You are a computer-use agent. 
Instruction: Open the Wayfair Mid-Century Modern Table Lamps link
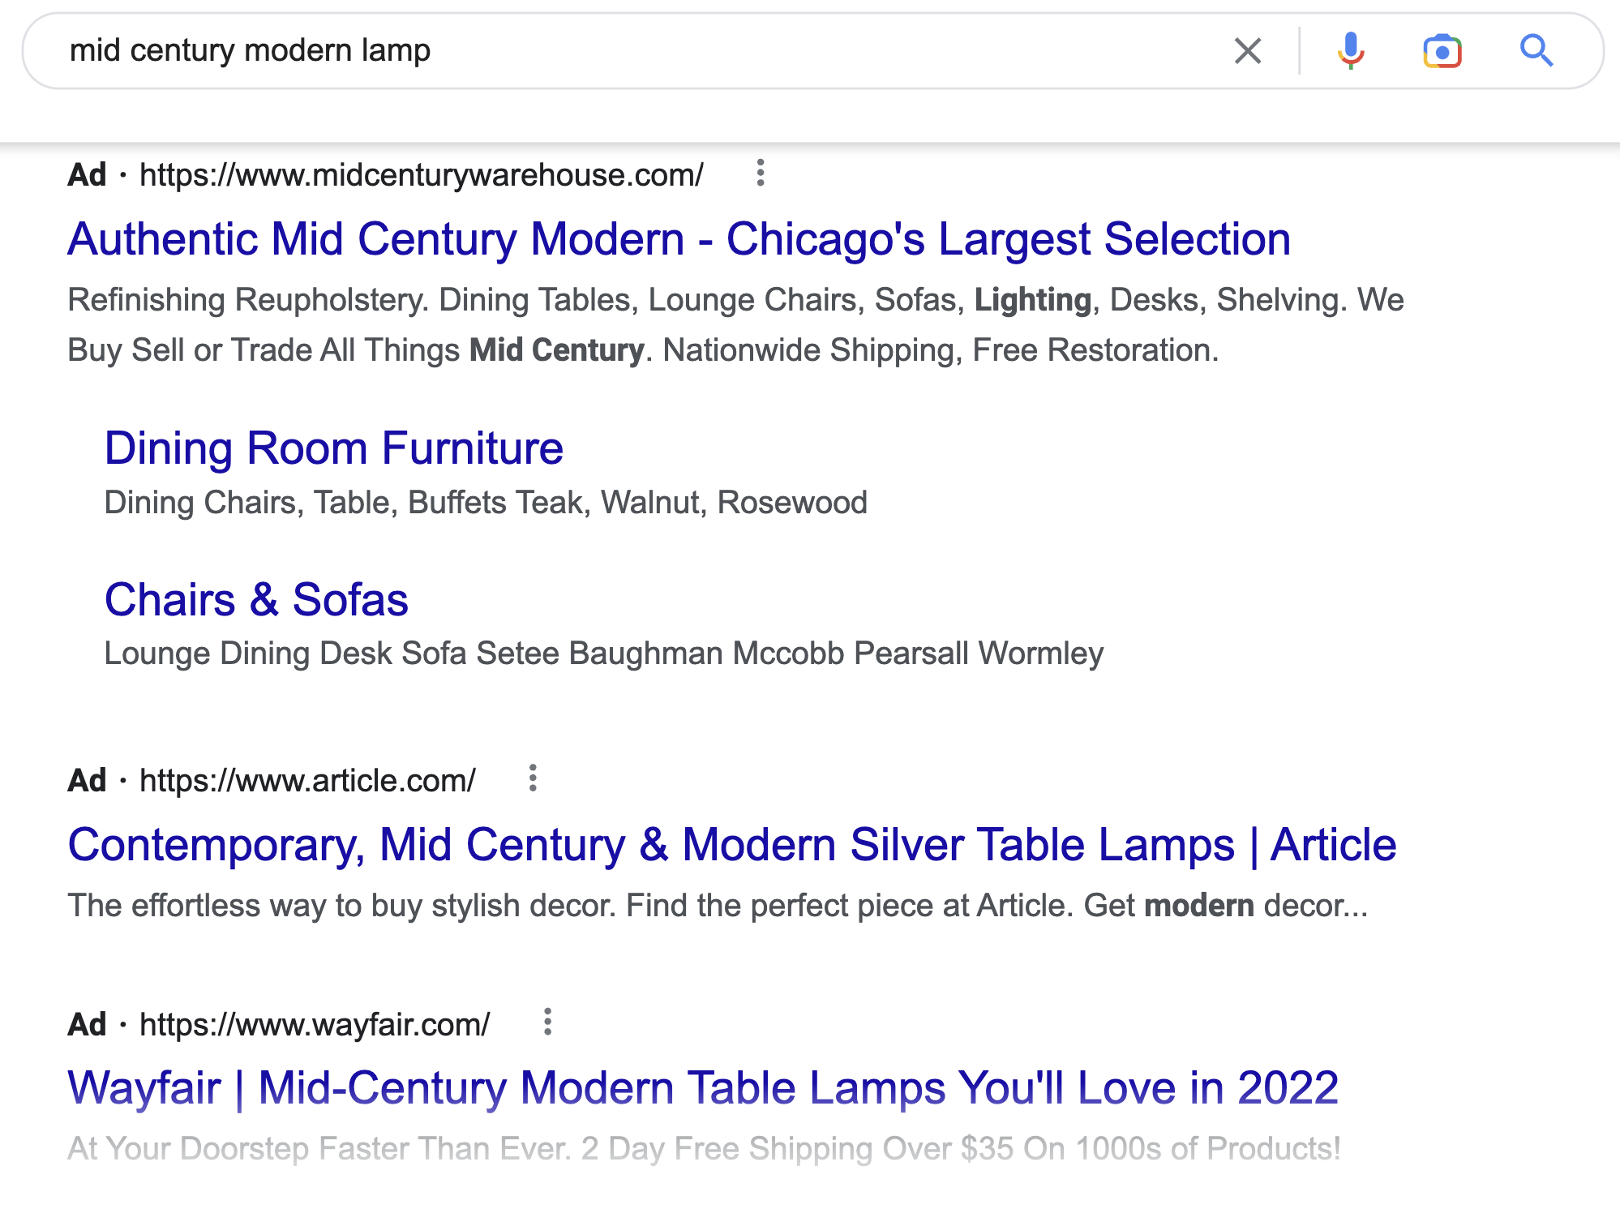[x=703, y=1088]
